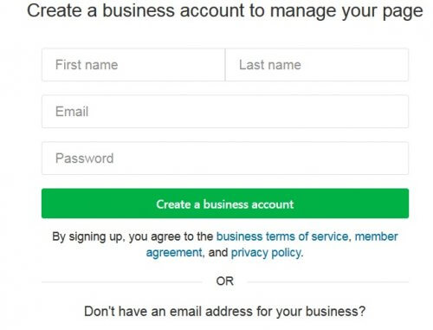
Task: Click the word 'service' in the terms link
Action: [x=330, y=236]
